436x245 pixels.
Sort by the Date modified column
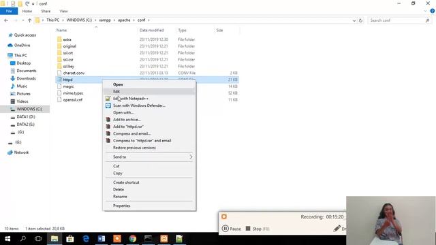[x=151, y=30]
